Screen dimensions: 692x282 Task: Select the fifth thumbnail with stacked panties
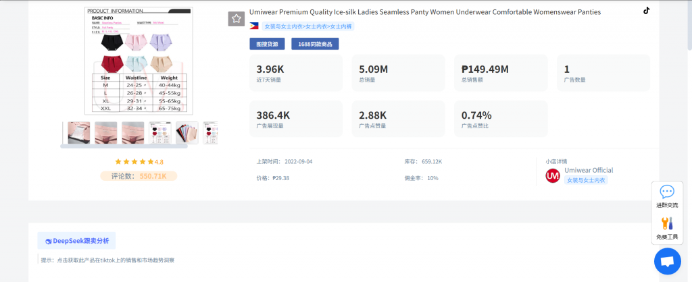(x=187, y=132)
